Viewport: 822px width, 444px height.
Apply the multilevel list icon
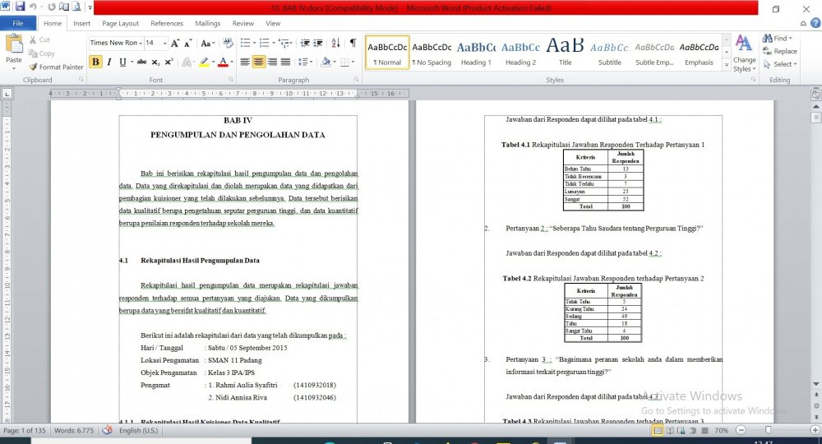coord(284,43)
